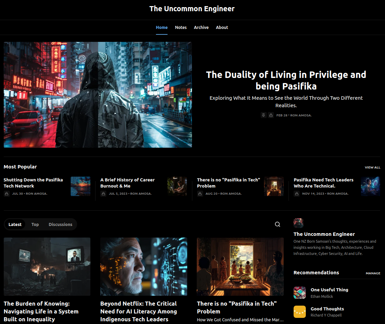Click The Uncommon Engineer sidebar logo
Viewport: 385px width, 324px height.
[x=298, y=223]
